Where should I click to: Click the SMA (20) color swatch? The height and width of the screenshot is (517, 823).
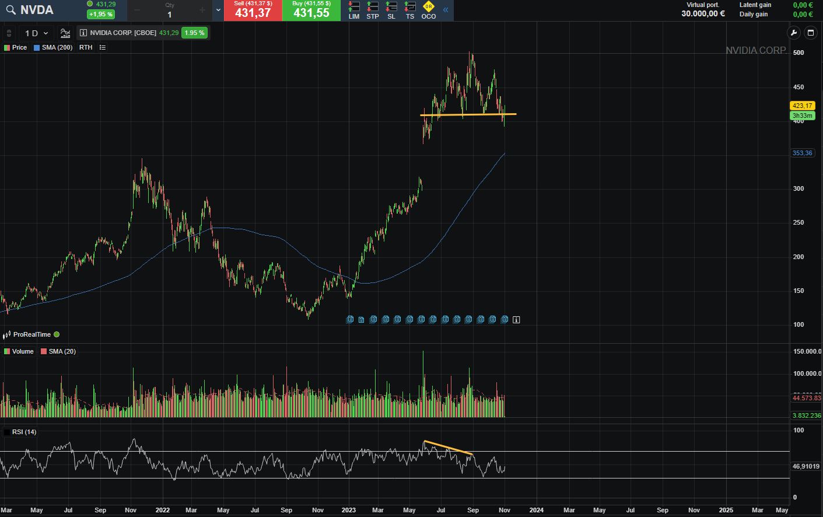(x=44, y=351)
